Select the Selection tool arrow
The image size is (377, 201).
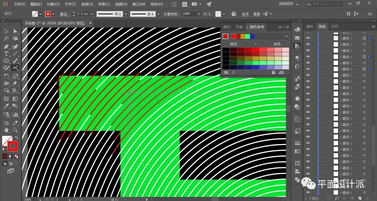[x=6, y=31]
